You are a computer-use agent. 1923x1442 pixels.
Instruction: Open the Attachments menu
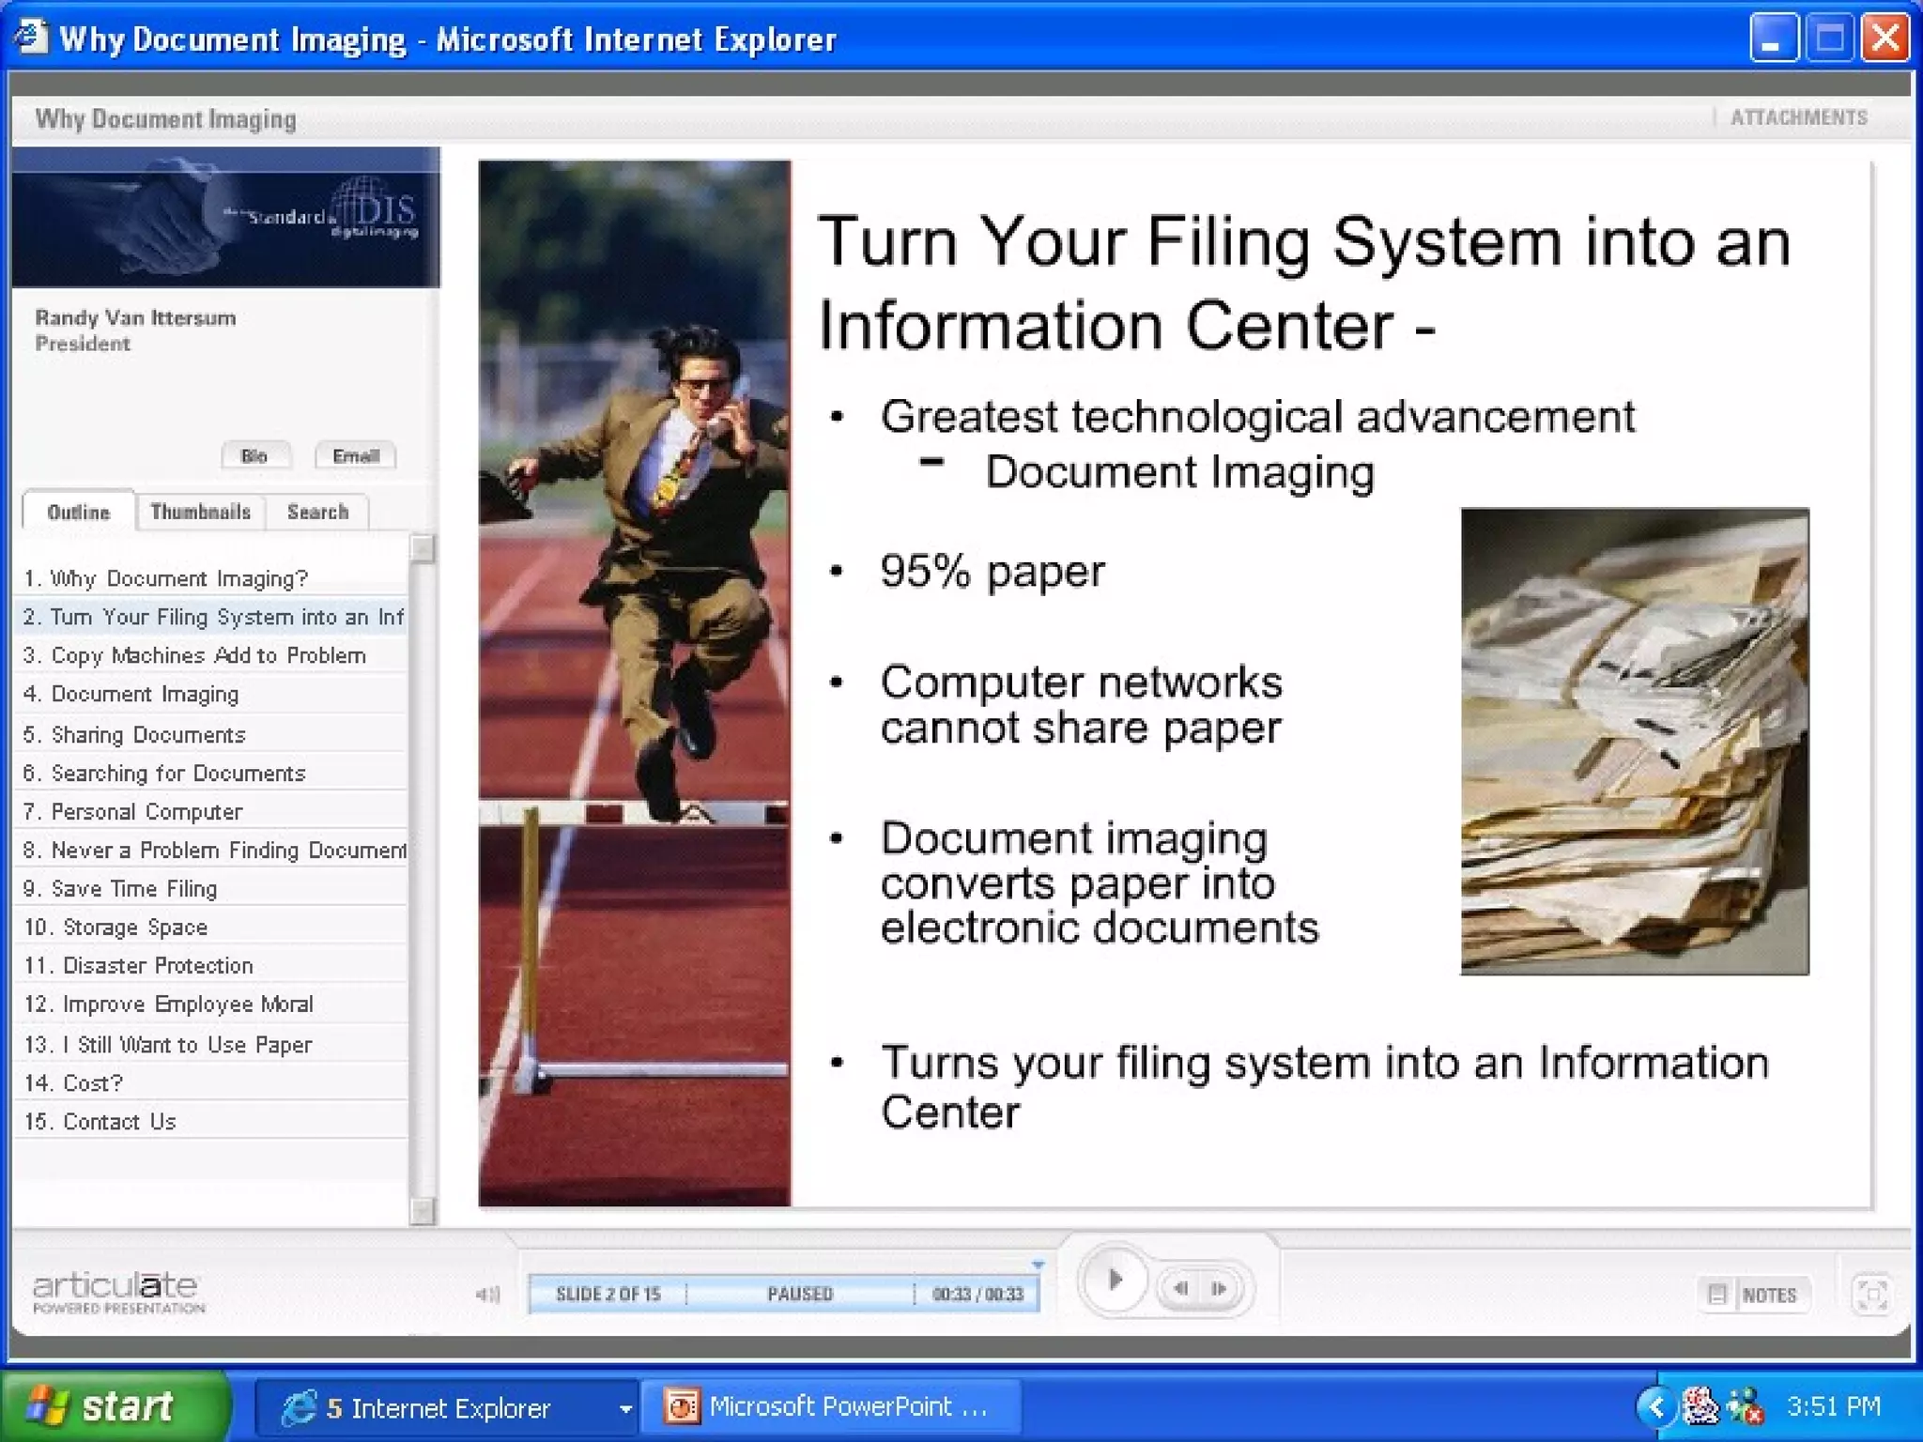coord(1798,117)
